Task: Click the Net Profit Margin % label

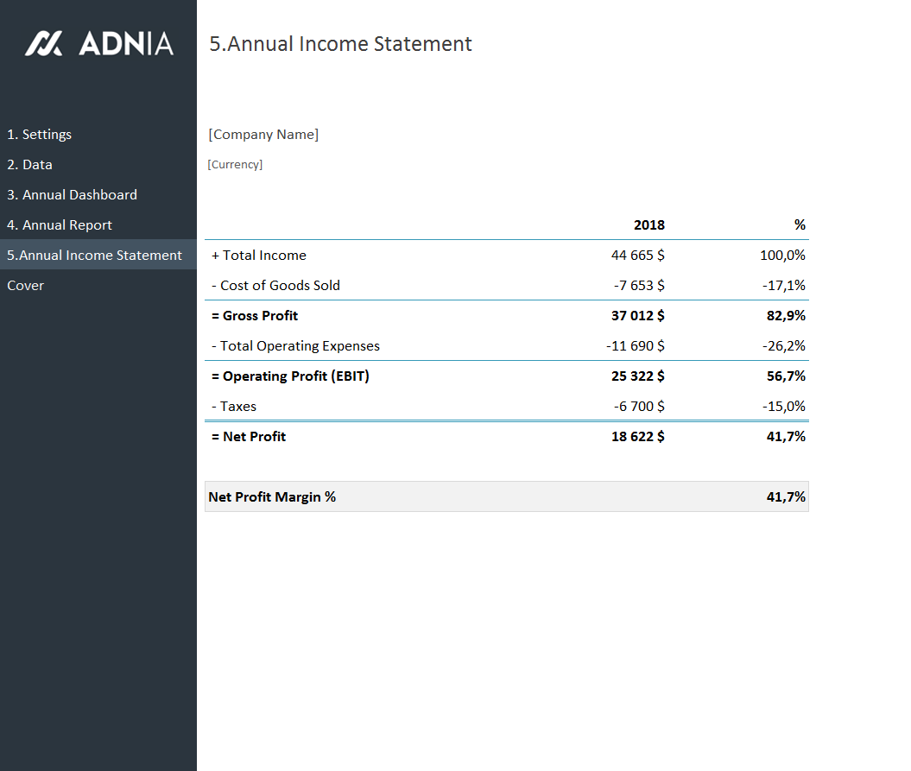Action: coord(272,497)
